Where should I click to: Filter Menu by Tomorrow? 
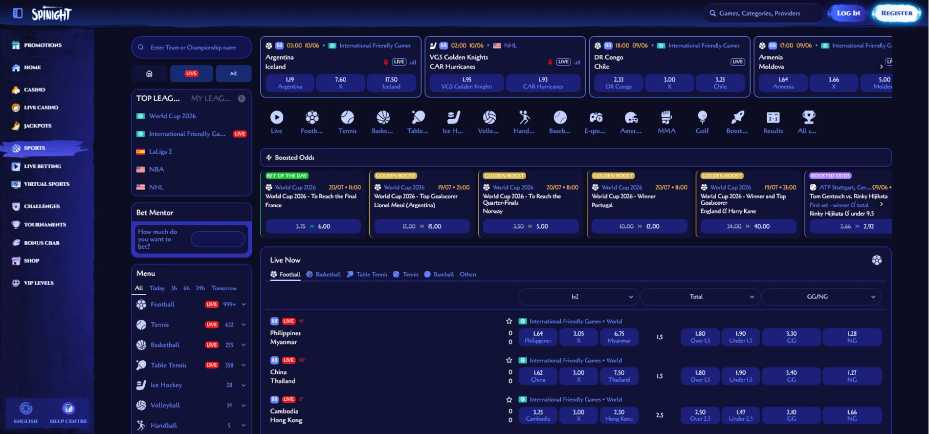(x=224, y=288)
